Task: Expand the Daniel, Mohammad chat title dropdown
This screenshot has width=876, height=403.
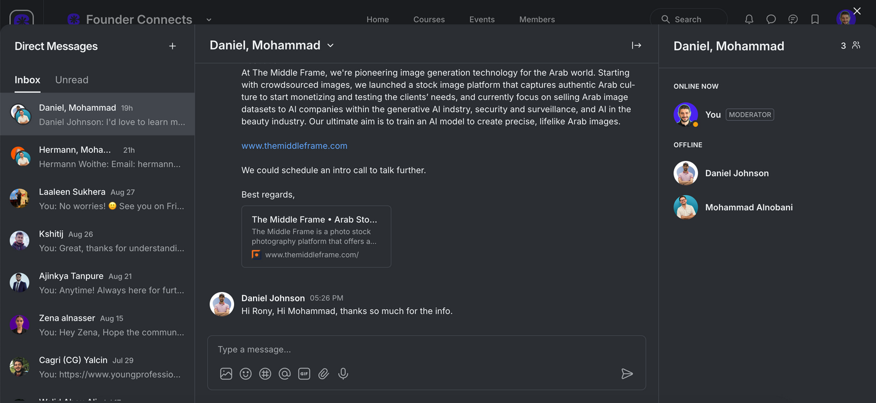Action: (x=330, y=46)
